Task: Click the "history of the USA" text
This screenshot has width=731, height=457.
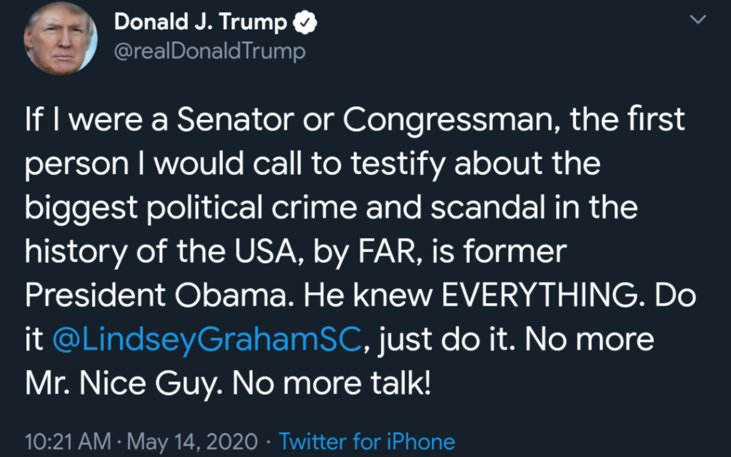Action: tap(161, 252)
